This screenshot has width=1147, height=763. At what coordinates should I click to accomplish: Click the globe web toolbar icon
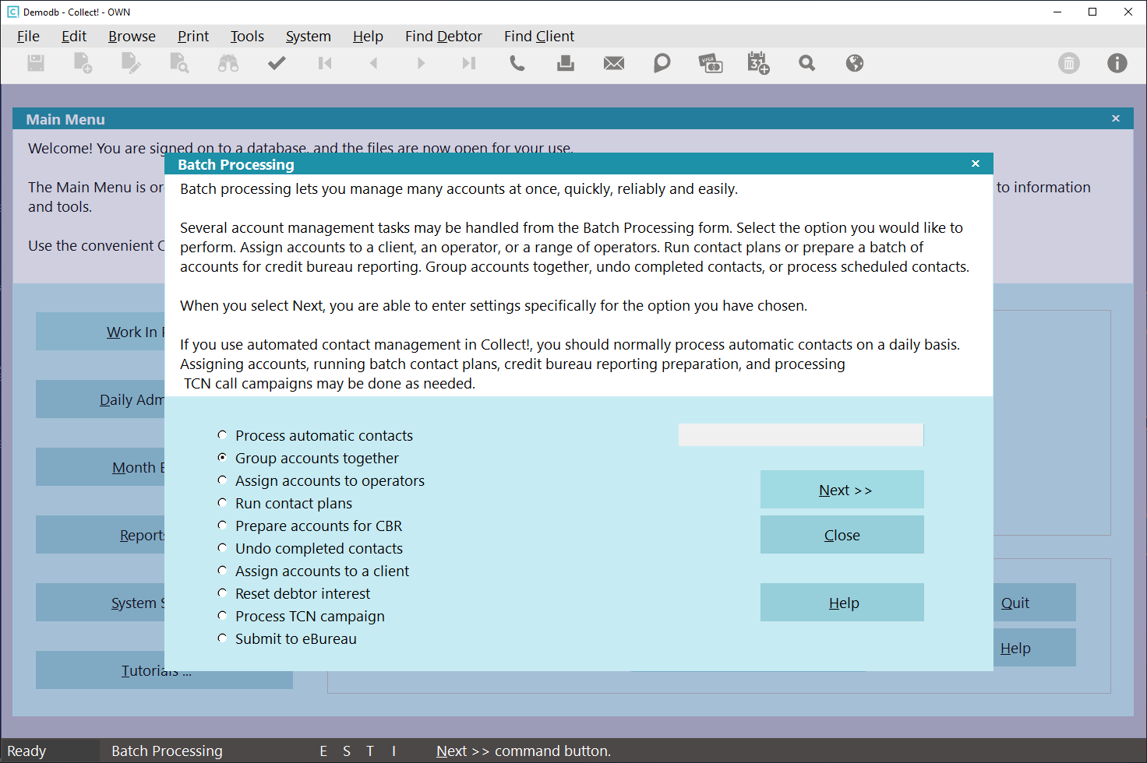(855, 63)
